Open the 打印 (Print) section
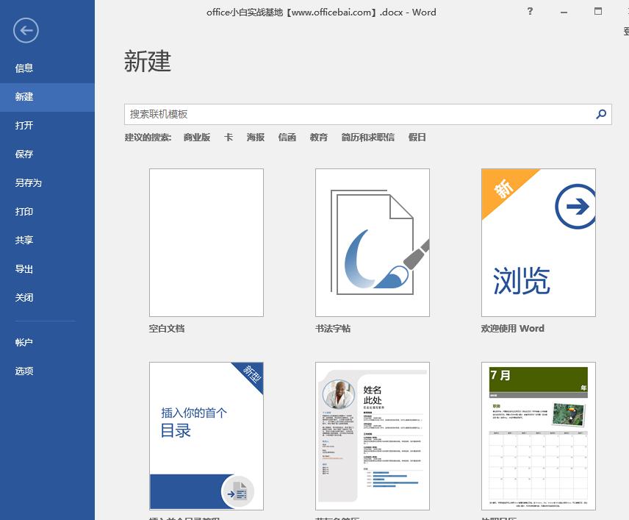Screen dimensions: 629x520 coord(24,211)
